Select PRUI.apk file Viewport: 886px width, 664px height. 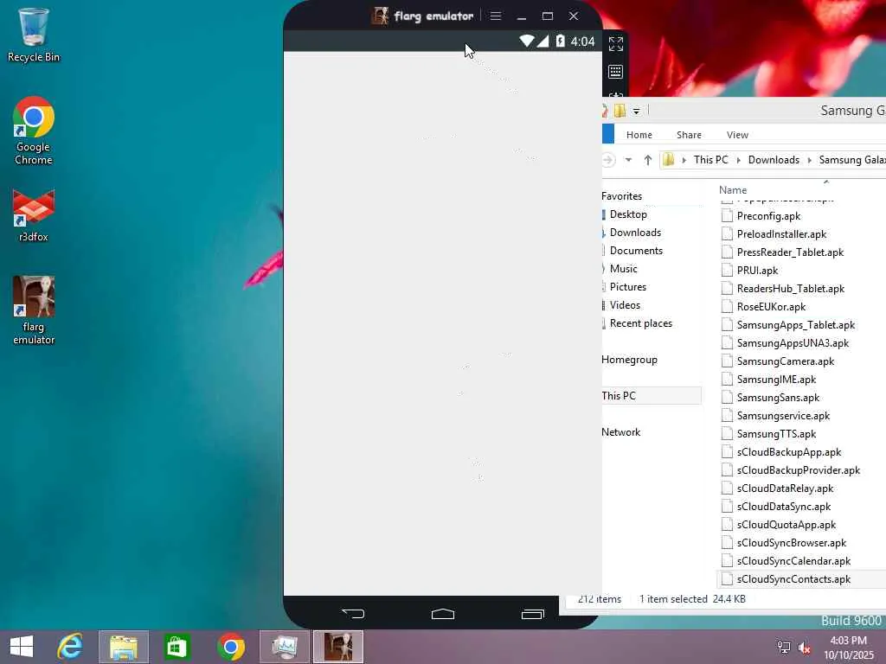[x=757, y=271]
